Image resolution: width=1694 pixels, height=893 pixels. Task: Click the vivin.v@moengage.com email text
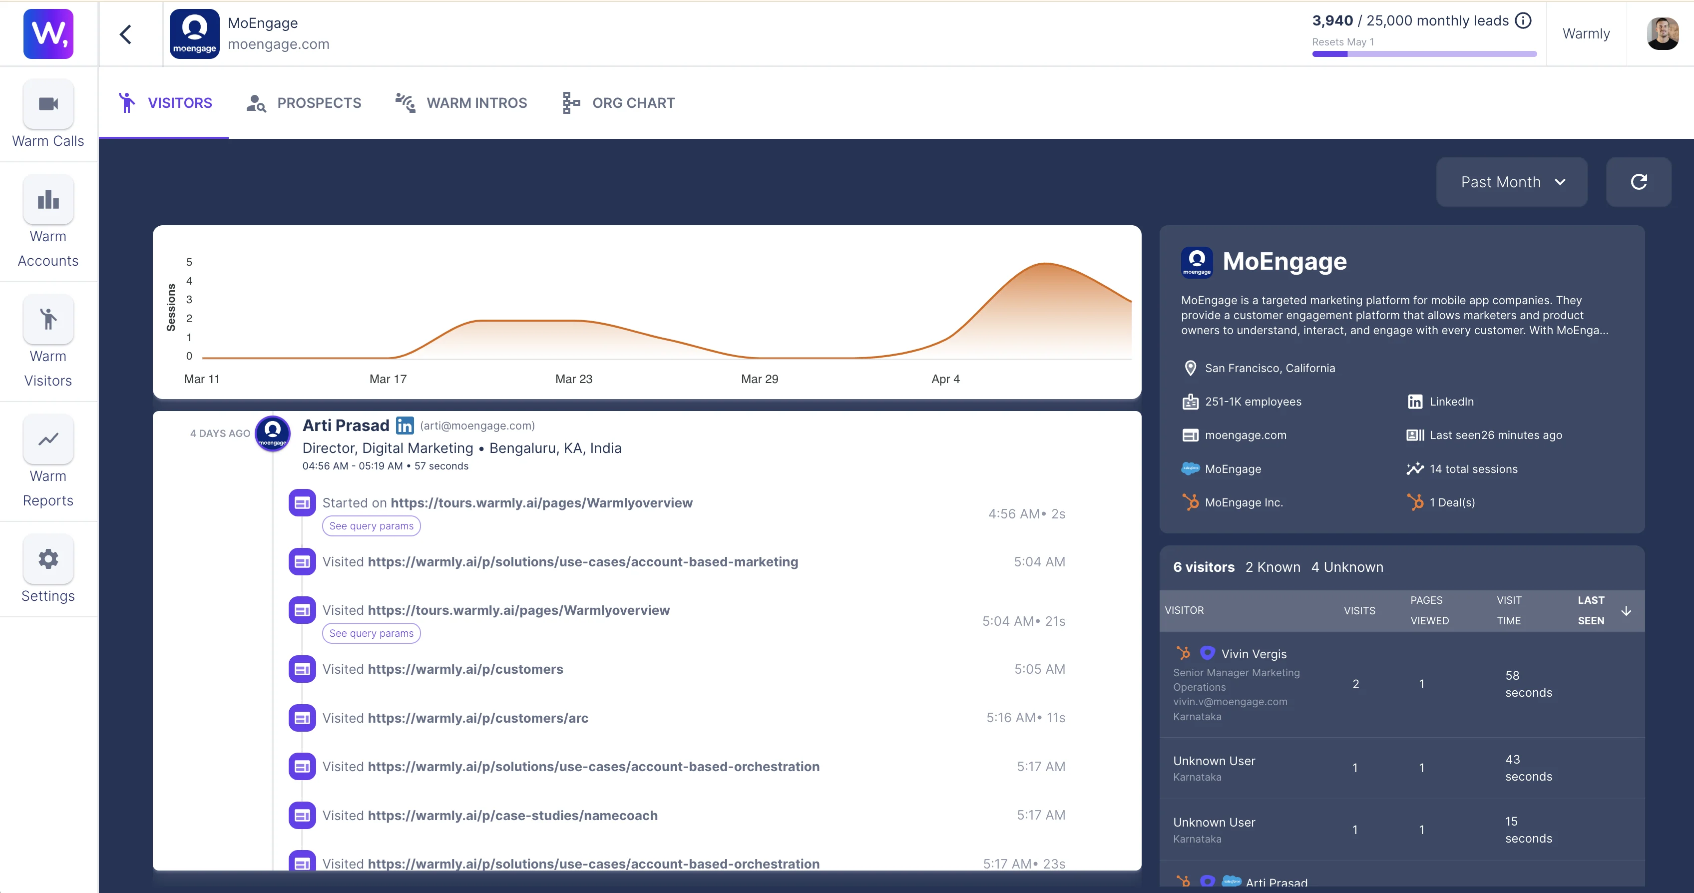(x=1230, y=702)
